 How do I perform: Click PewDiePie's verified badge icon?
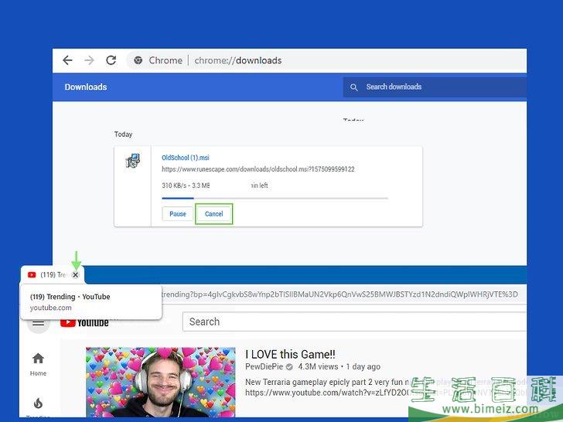click(x=289, y=366)
